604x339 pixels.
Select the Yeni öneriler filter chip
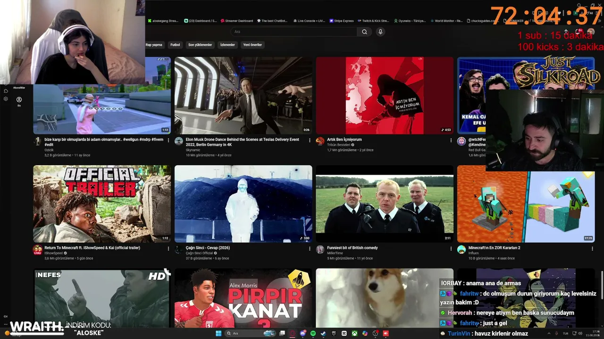(x=252, y=45)
